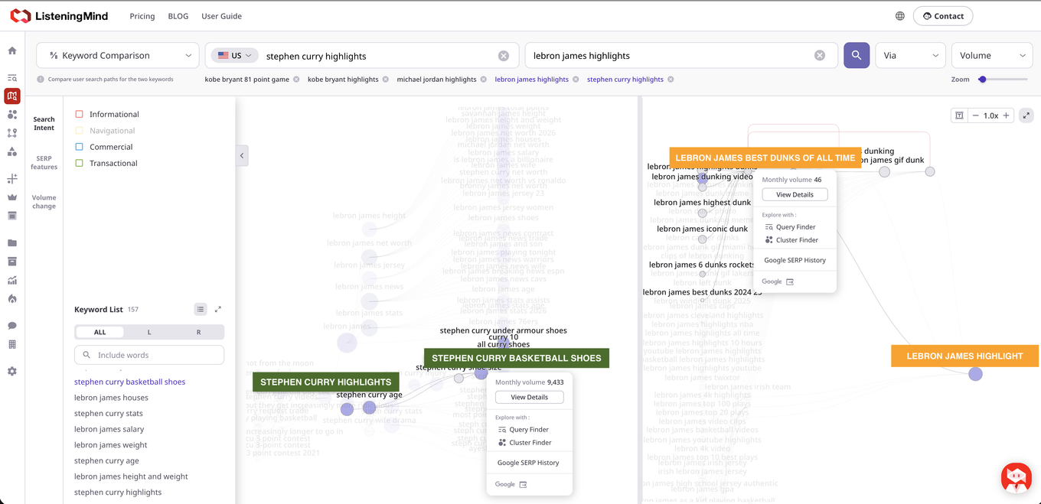Viewport: 1041px width, 504px height.
Task: Open the path nodes sidebar icon
Action: point(12,133)
